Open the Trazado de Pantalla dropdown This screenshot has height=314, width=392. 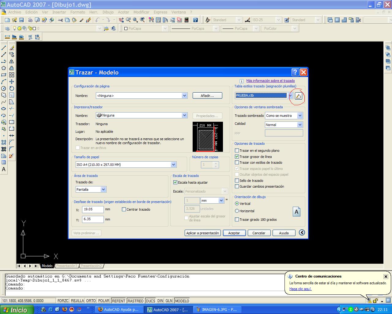point(103,190)
